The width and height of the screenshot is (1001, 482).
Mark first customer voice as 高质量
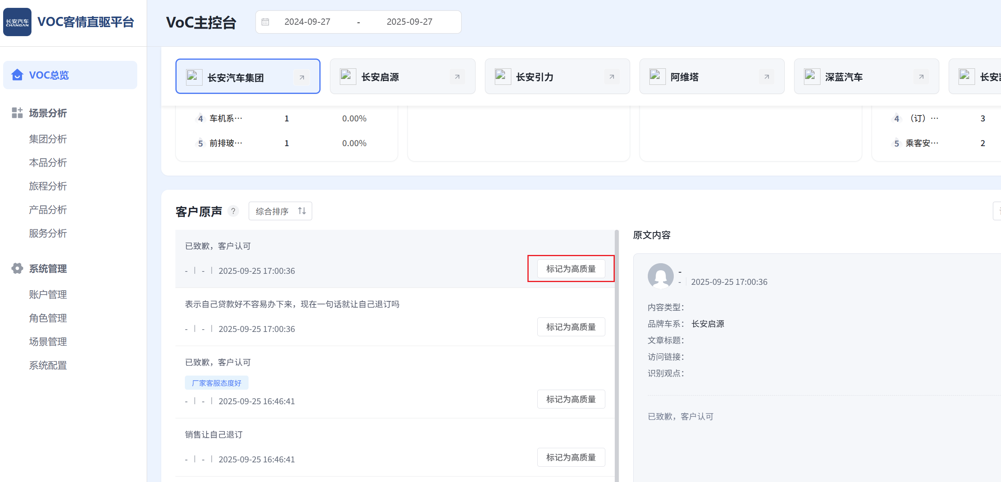[571, 269]
